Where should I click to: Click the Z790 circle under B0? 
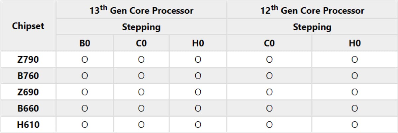point(85,60)
